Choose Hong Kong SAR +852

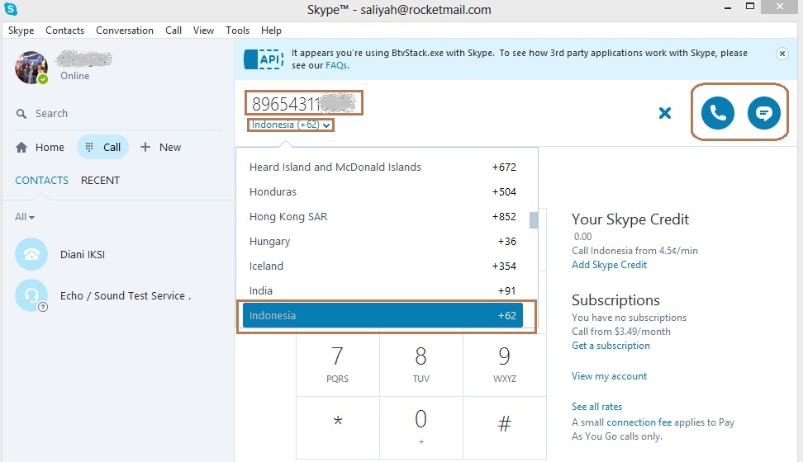click(382, 216)
